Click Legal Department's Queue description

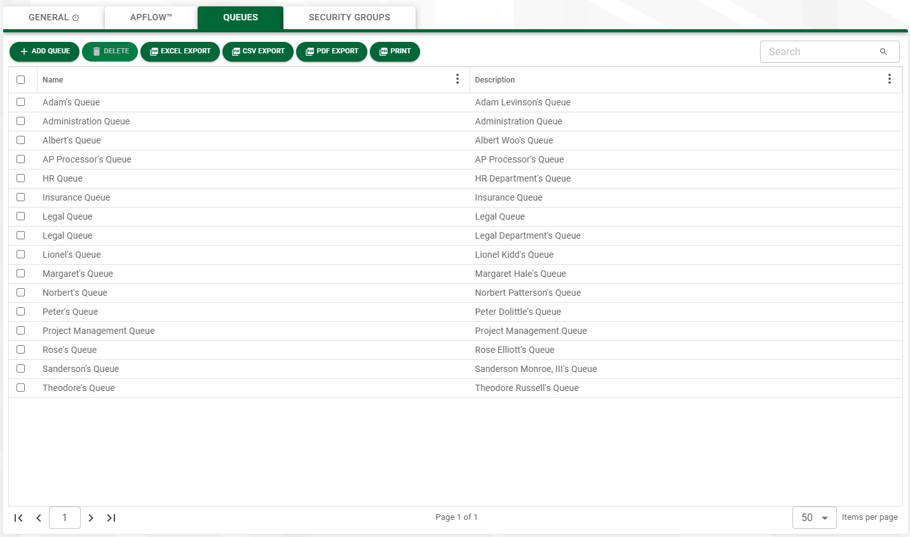tap(528, 235)
